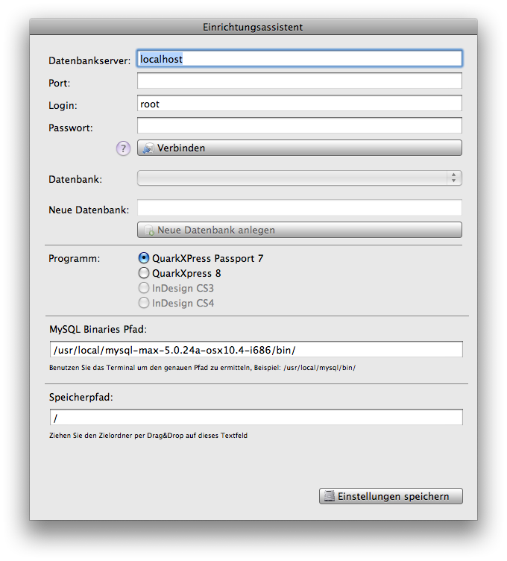Click the disk icon on Einstellungen speichern
The image size is (507, 561).
328,497
